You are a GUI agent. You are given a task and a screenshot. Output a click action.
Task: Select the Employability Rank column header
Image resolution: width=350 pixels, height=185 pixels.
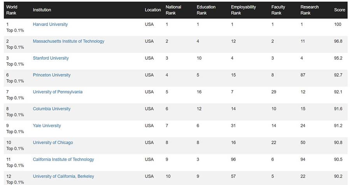pos(244,10)
